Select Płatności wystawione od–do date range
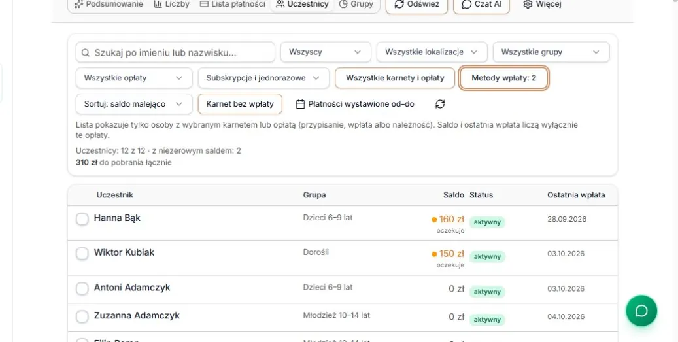 (355, 104)
